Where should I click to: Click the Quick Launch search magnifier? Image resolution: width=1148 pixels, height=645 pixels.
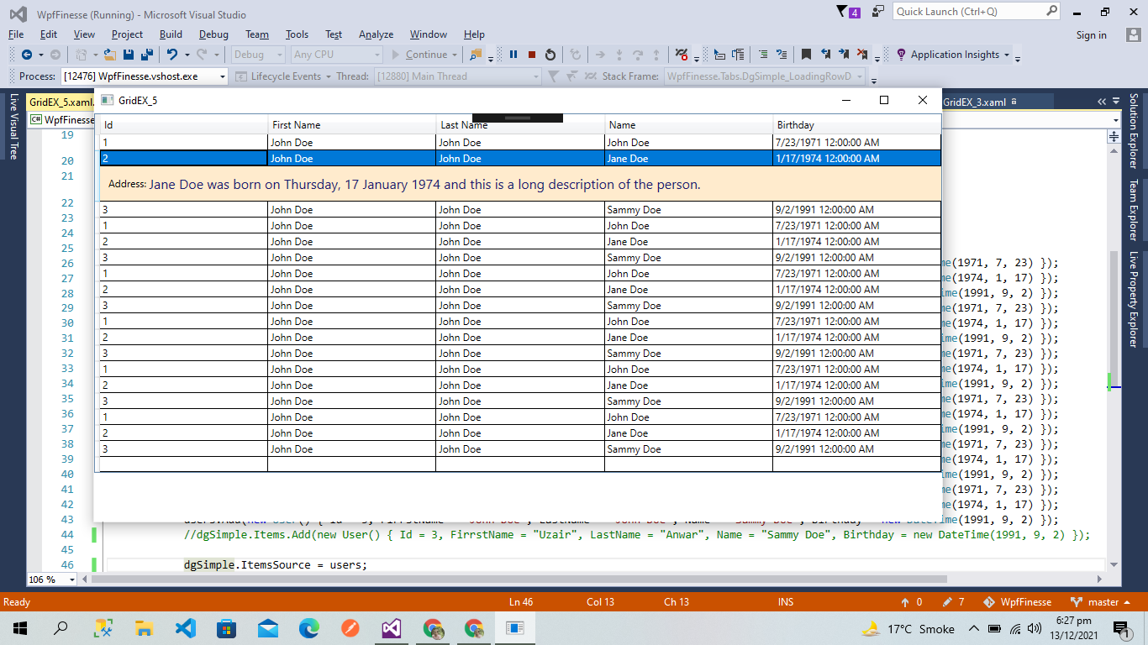tap(1052, 11)
